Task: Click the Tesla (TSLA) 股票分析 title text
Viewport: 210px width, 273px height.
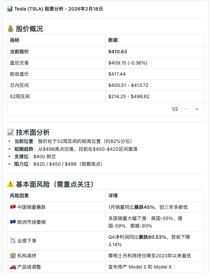Action: point(58,9)
